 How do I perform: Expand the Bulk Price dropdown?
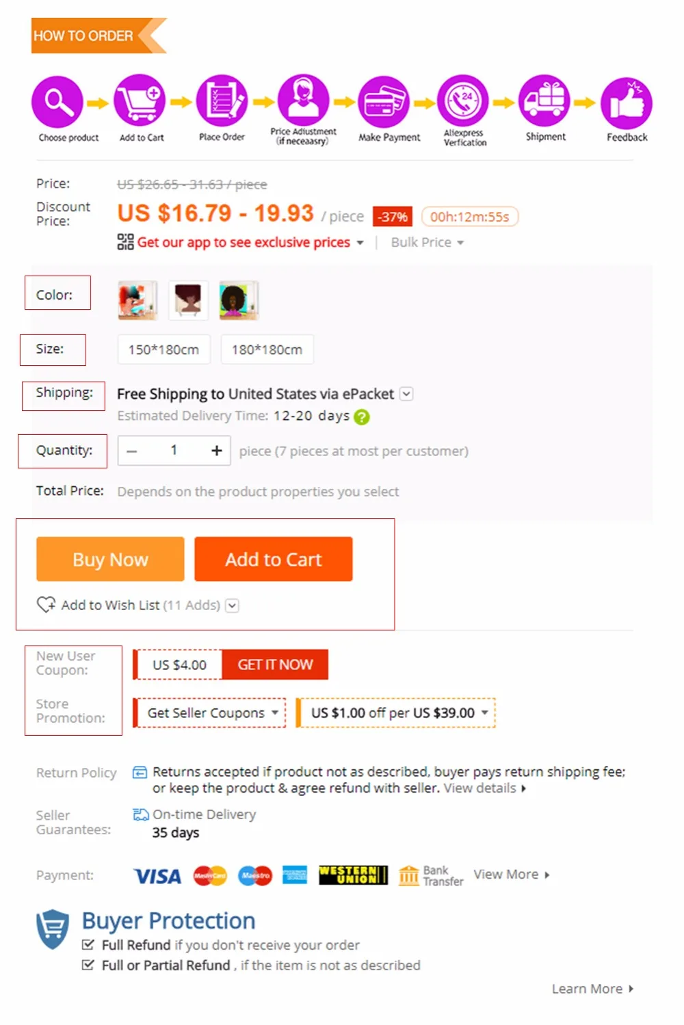(x=428, y=242)
